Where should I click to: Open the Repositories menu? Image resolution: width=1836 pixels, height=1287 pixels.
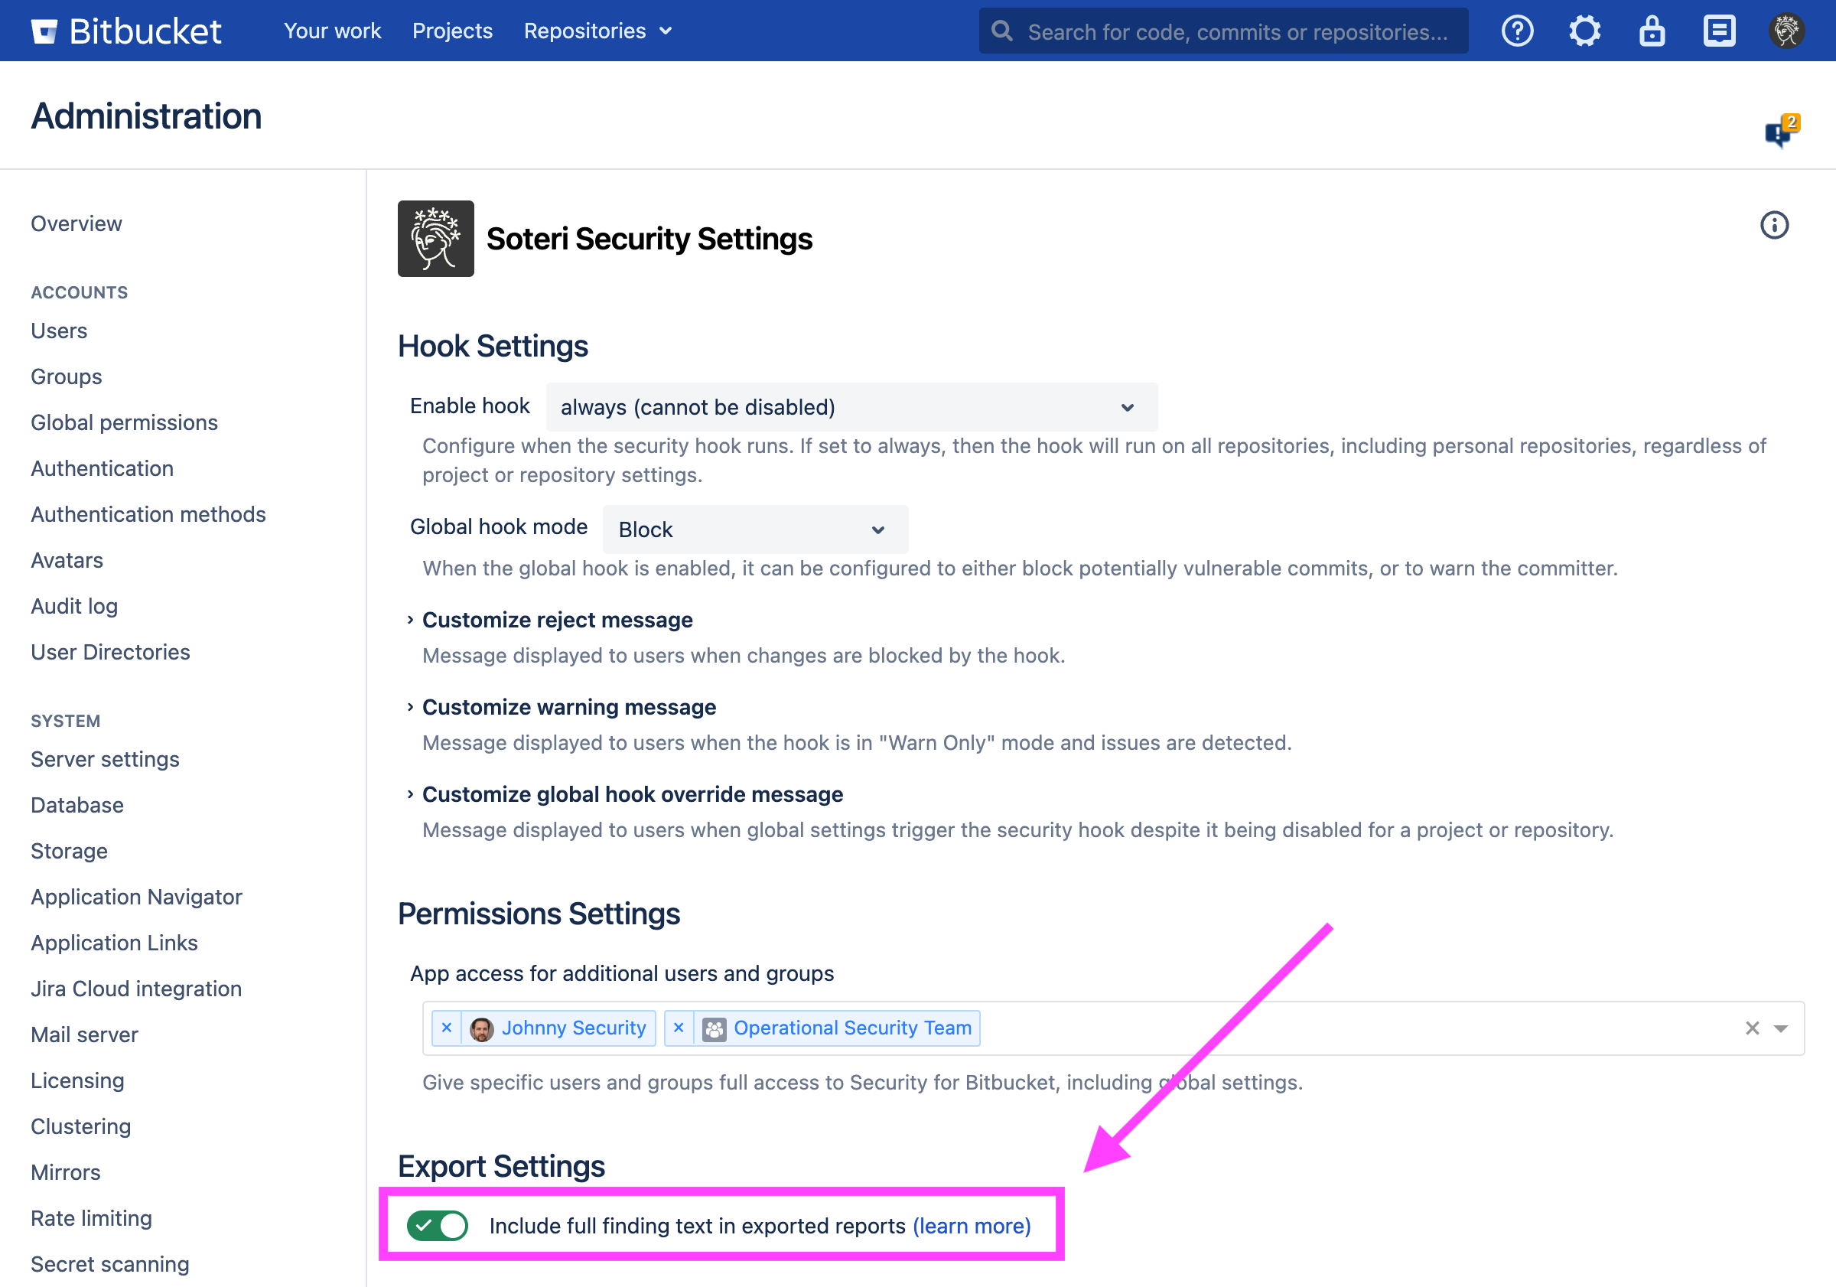tap(597, 31)
